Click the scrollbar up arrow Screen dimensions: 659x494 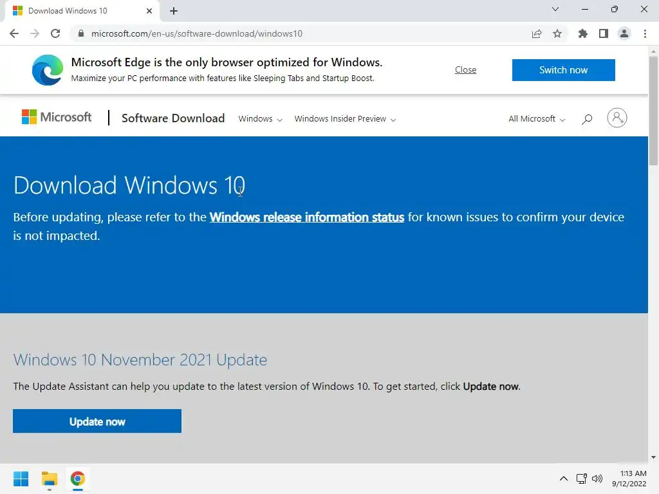pyautogui.click(x=653, y=51)
